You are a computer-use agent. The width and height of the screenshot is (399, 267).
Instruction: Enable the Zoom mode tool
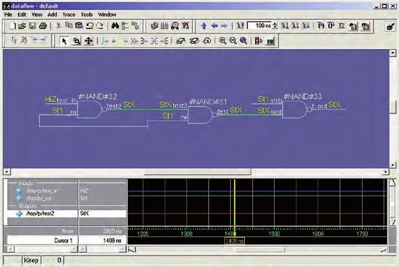click(76, 41)
